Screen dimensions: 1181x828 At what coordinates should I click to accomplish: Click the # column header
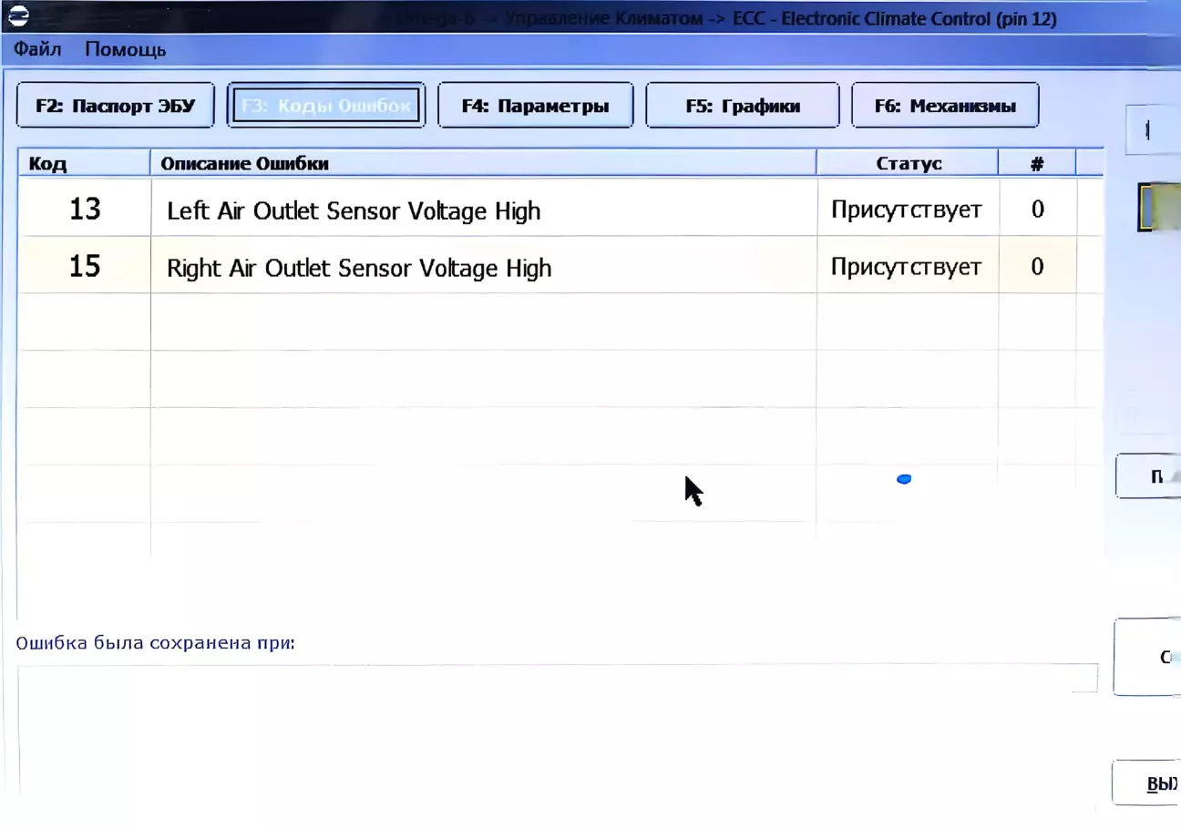click(1036, 164)
